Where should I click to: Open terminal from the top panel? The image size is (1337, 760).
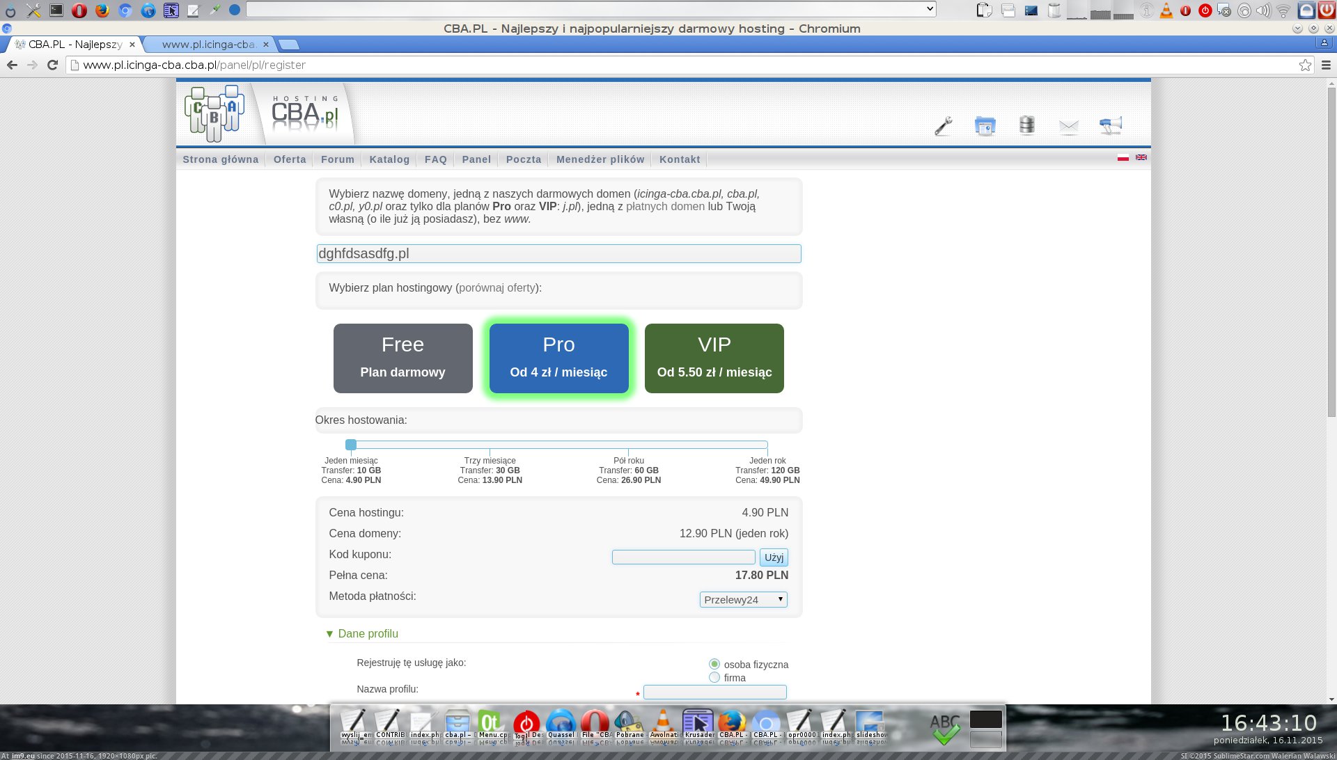click(x=56, y=10)
